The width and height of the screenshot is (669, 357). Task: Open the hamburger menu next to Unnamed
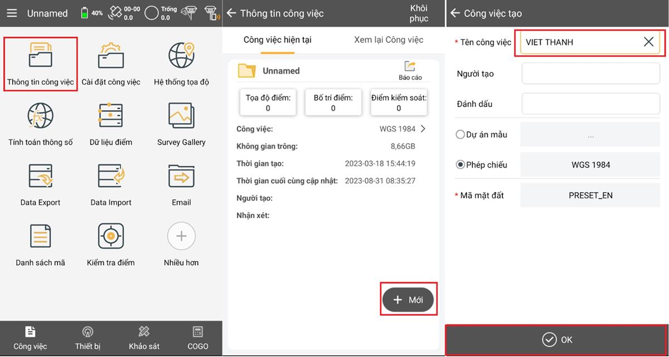pos(12,13)
